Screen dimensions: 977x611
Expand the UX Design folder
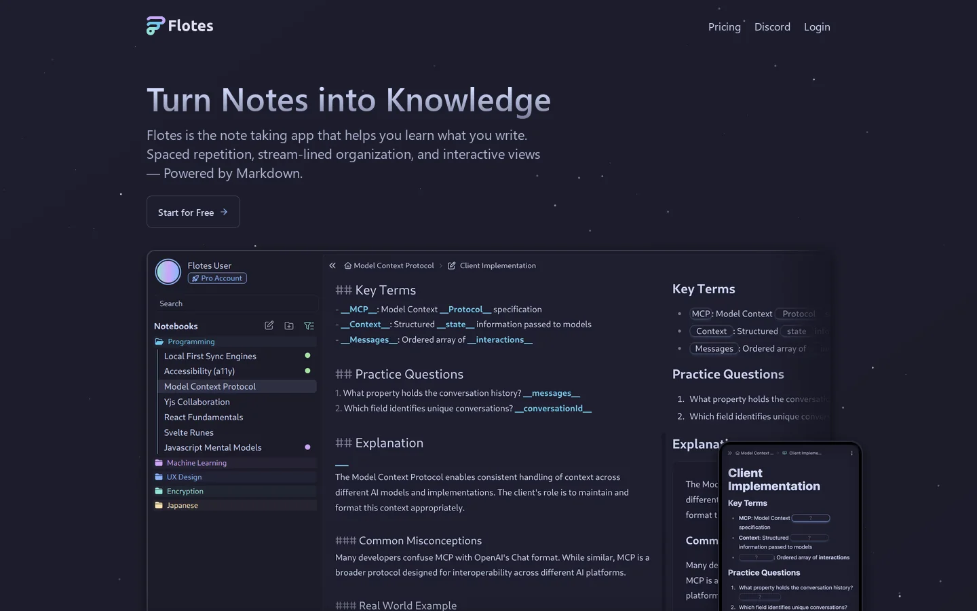(235, 477)
